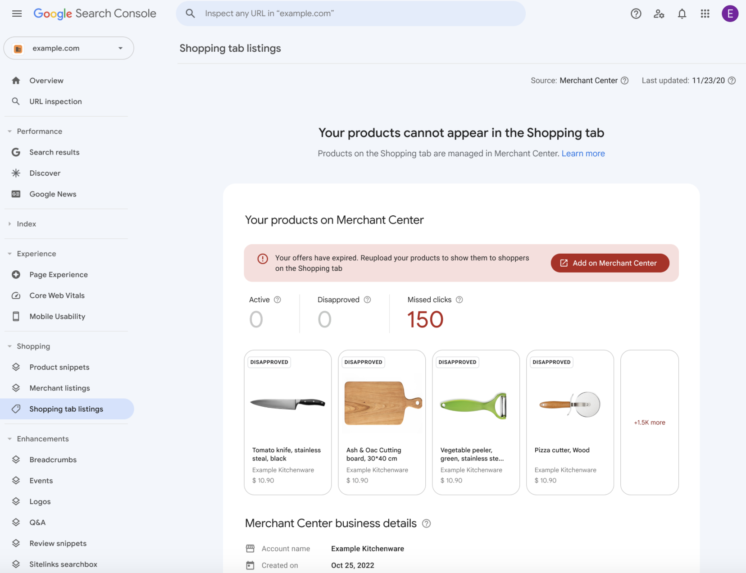The height and width of the screenshot is (573, 746).
Task: Click the Discover asterisk icon
Action: pyautogui.click(x=16, y=173)
